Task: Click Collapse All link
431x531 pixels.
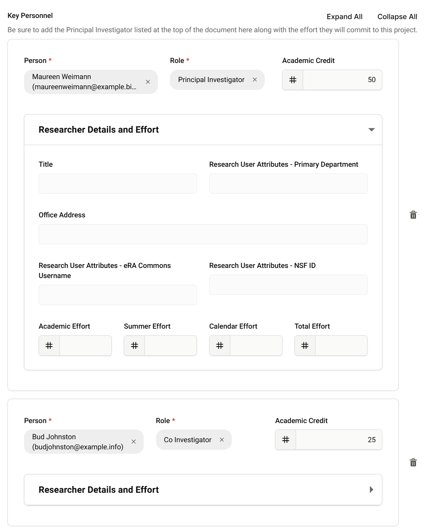Action: [397, 16]
